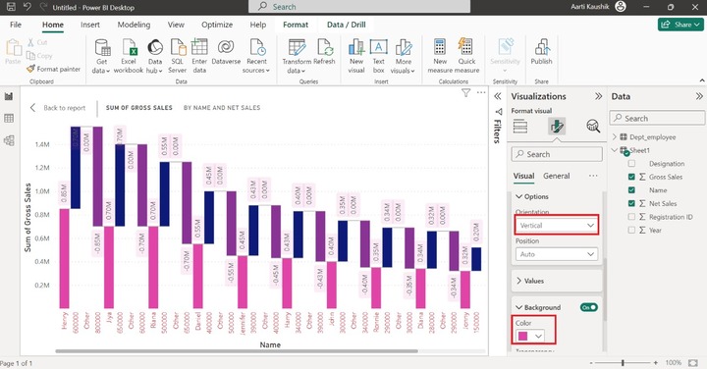Click the chart horizontal scrollbar

(x=237, y=351)
